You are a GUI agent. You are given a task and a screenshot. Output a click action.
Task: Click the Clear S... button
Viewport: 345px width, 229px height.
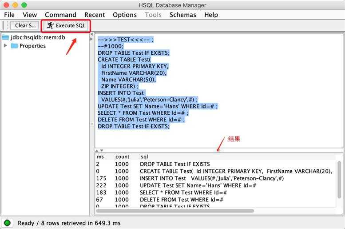(x=25, y=25)
